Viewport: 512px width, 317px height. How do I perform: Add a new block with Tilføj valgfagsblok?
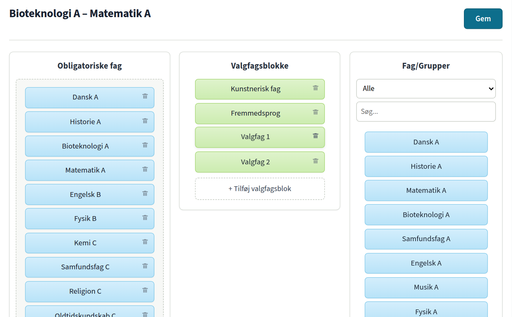coord(260,189)
